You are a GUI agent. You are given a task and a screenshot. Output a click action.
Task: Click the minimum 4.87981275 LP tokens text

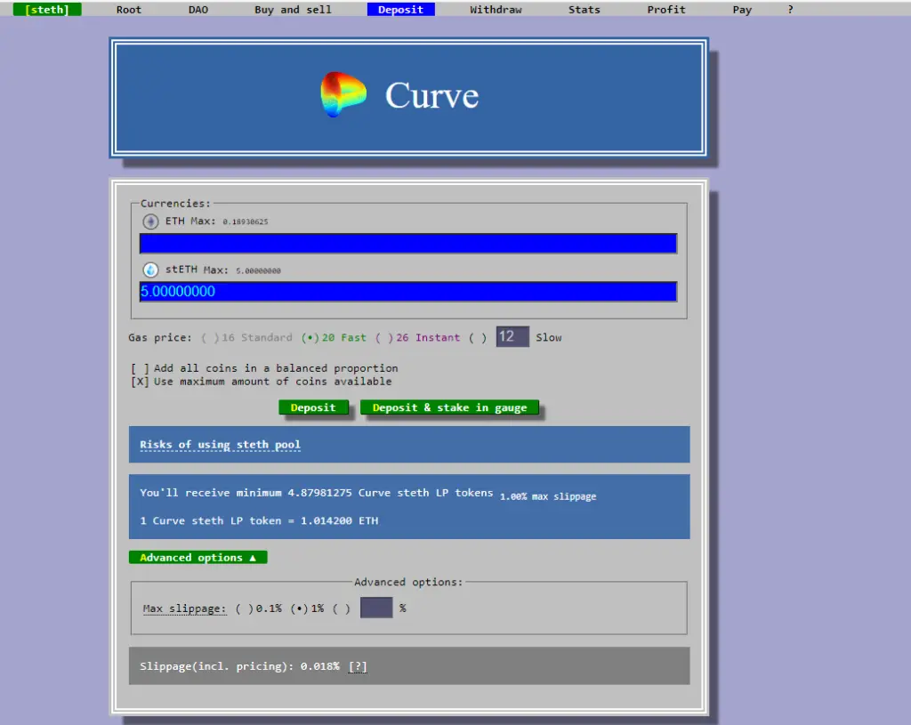(316, 493)
